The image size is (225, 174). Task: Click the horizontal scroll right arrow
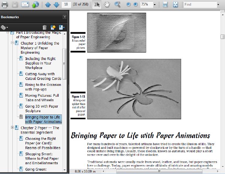[x=217, y=171]
